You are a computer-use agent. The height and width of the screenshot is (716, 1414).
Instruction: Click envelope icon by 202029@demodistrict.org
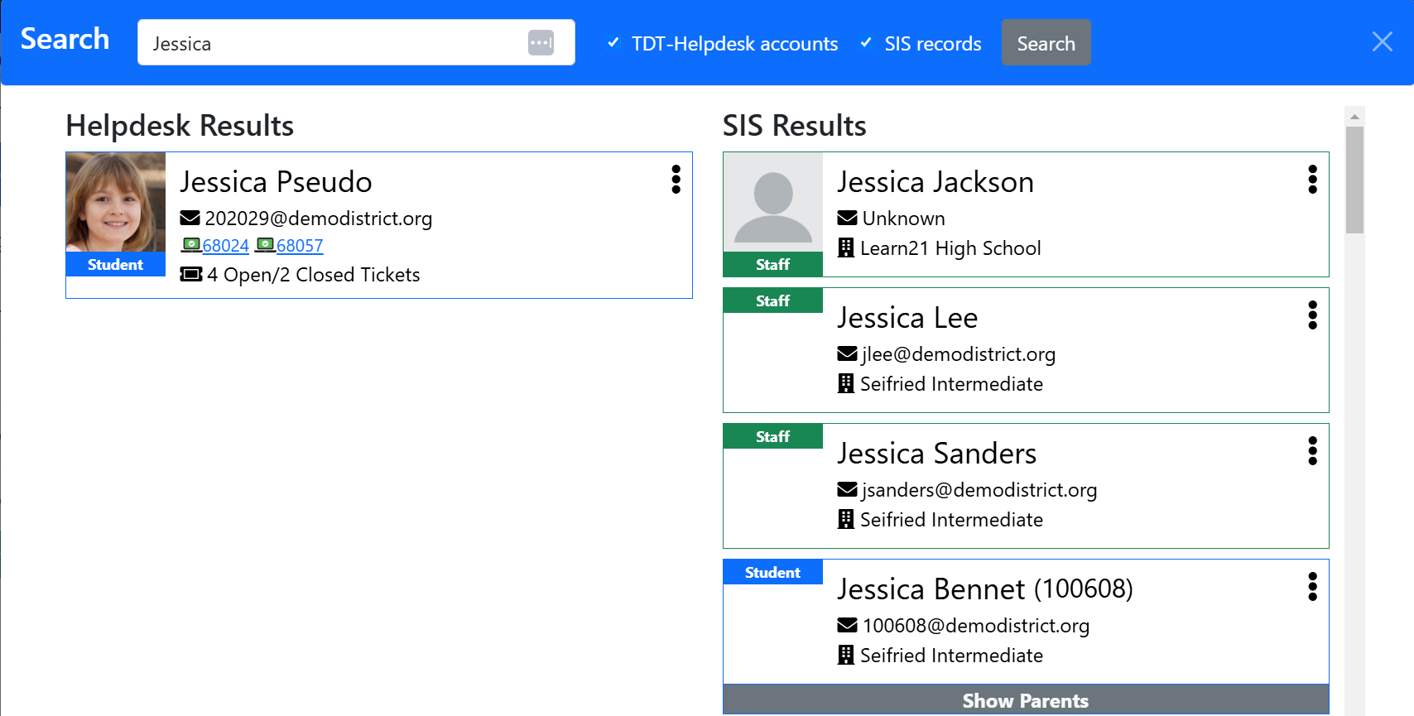pyautogui.click(x=190, y=218)
